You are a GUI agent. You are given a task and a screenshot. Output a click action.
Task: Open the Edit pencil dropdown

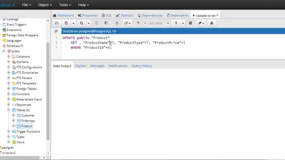tap(127, 23)
